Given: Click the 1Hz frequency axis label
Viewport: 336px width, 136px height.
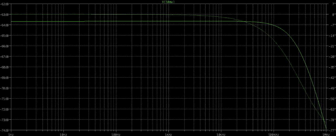Looking at the screenshot, I should coord(11,134).
